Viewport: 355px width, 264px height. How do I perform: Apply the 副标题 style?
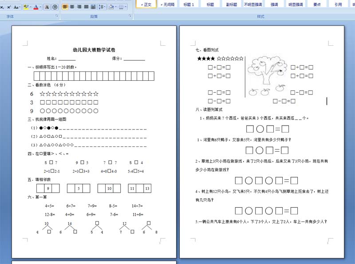(231, 4)
